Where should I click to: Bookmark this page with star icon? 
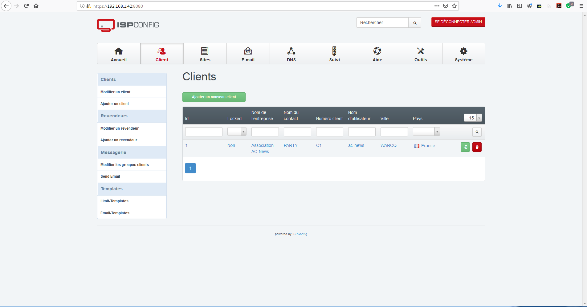pyautogui.click(x=454, y=6)
